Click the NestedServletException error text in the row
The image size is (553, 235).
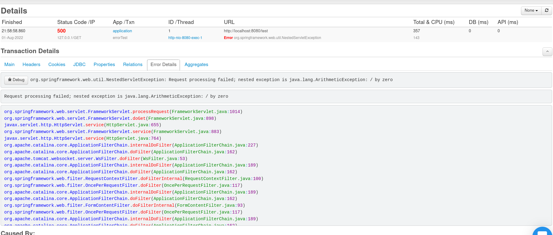coord(277,38)
